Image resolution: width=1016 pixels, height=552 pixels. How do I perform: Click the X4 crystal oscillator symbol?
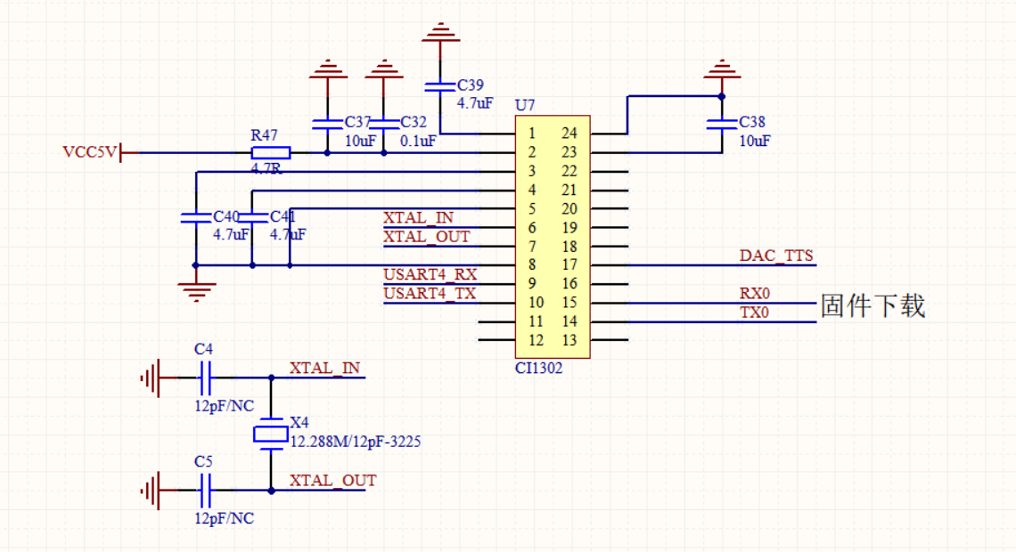pyautogui.click(x=271, y=434)
